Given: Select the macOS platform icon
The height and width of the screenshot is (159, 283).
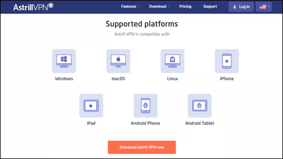Looking at the screenshot, I should pos(118,61).
